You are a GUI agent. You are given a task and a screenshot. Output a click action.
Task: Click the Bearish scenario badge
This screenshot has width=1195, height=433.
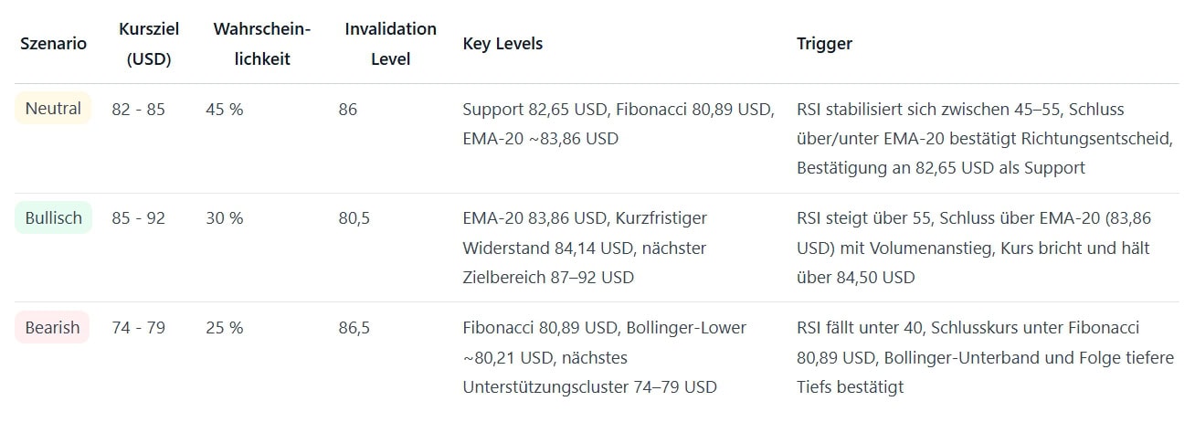(52, 328)
